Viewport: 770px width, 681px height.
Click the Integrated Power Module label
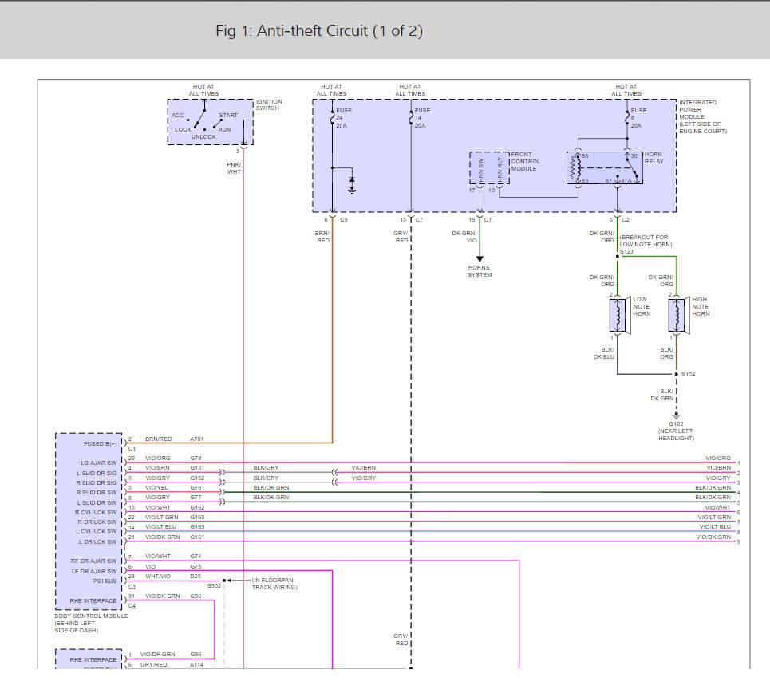(700, 116)
